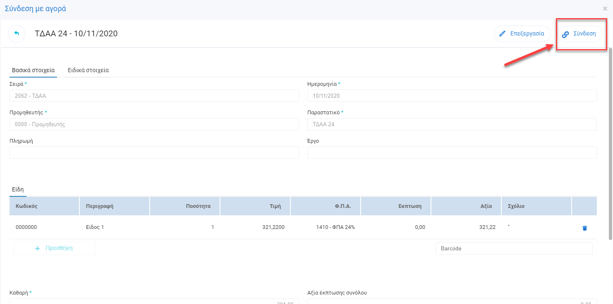Close the Σύνδεση με αγορά dialog
This screenshot has width=613, height=304.
(605, 8)
